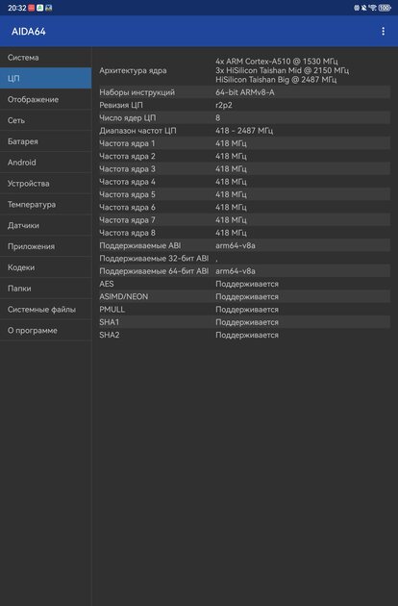Open the Android section
Viewport: 398px width, 606px height.
pyautogui.click(x=45, y=163)
